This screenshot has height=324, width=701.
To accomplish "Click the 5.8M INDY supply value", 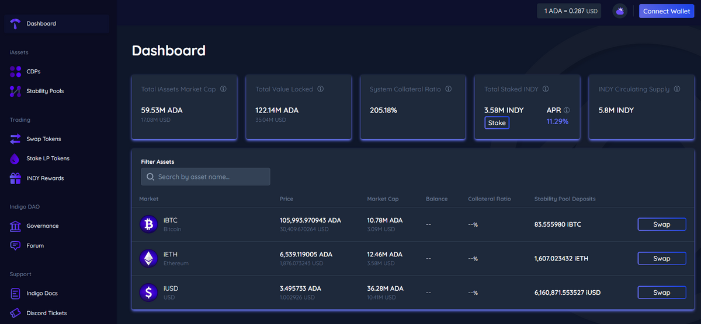I will coord(616,110).
